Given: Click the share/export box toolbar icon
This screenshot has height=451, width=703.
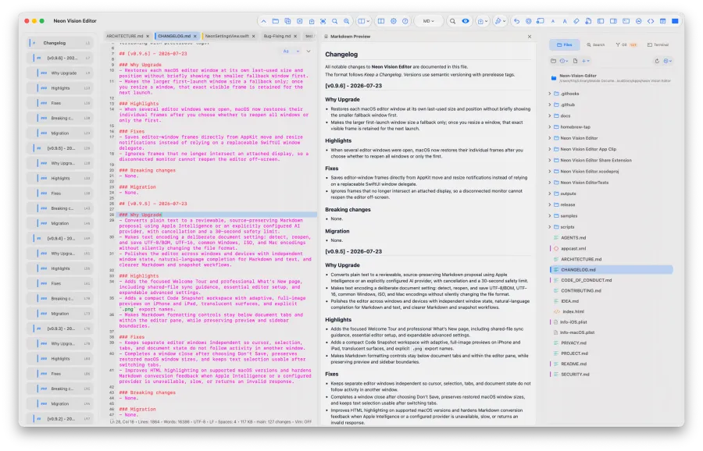Looking at the screenshot, I should pos(312,22).
